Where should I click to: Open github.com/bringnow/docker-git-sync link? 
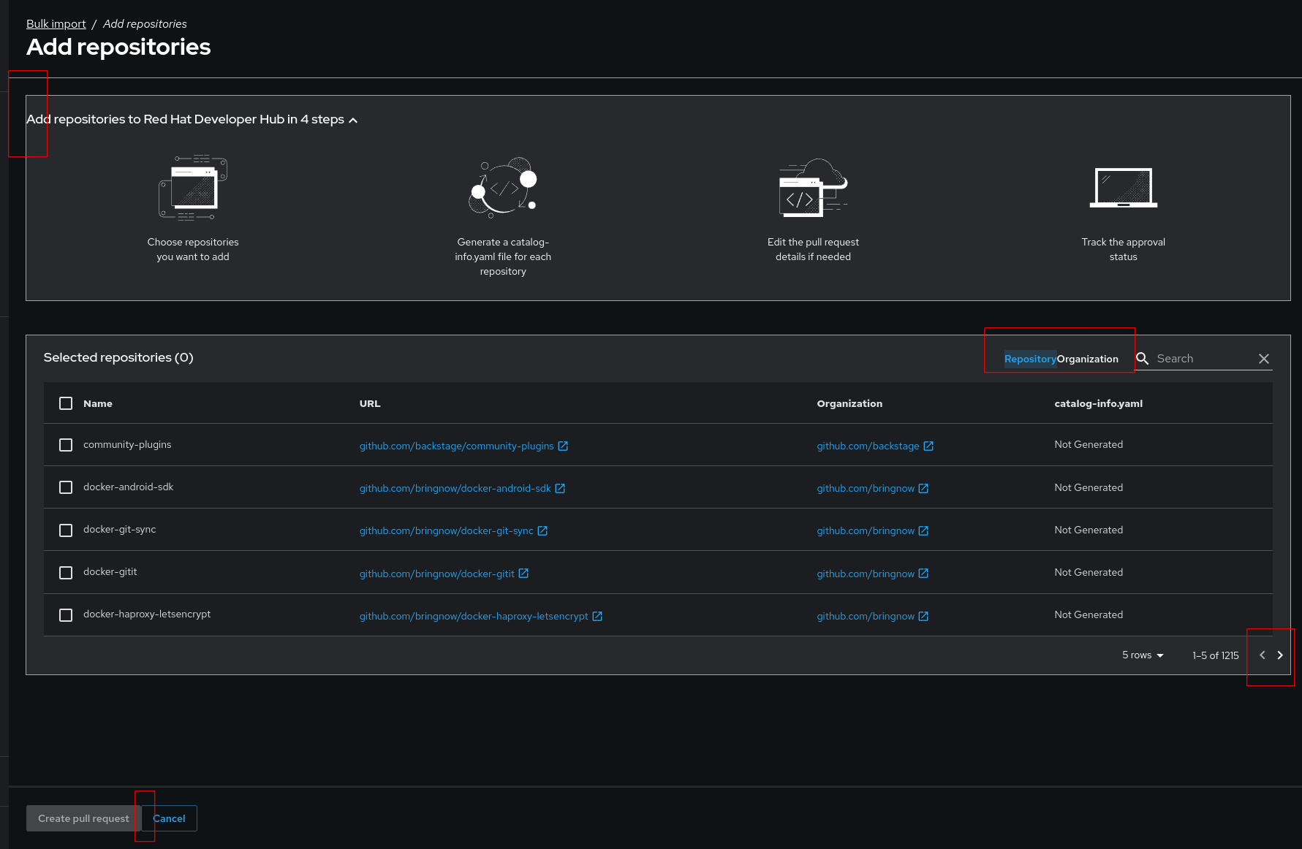point(446,531)
